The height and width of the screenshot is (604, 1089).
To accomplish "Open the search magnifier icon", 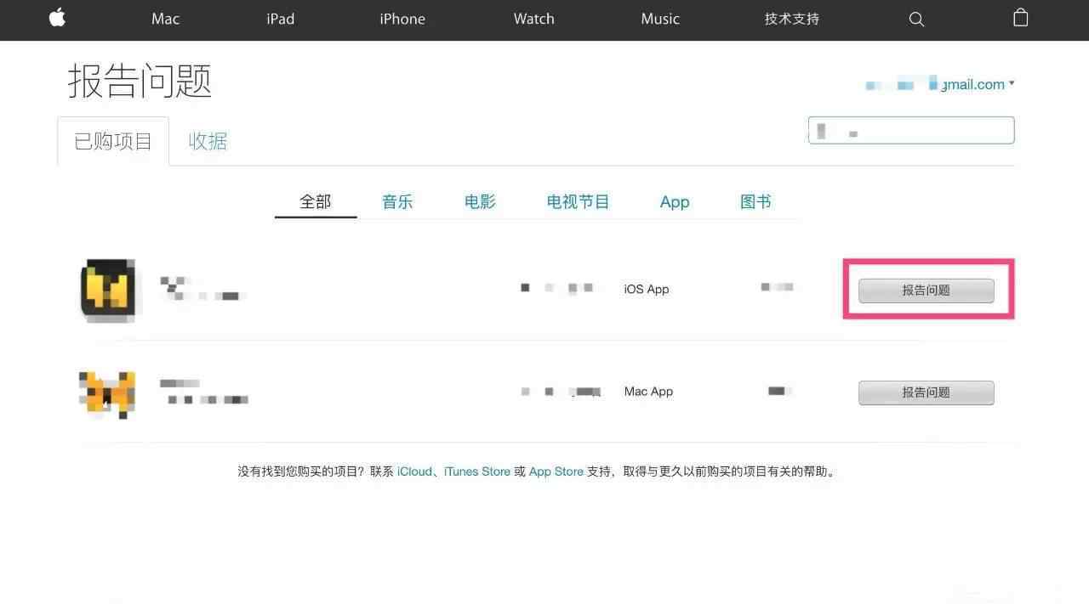I will (916, 19).
